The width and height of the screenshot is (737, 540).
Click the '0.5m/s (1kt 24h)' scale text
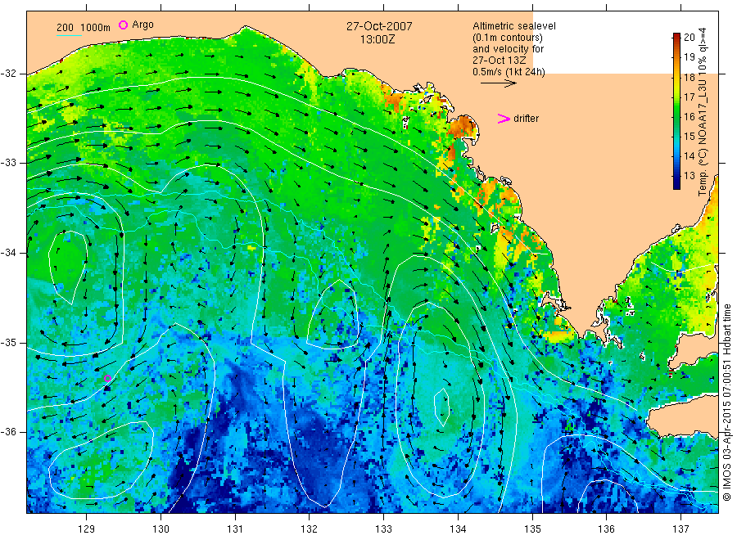point(509,72)
